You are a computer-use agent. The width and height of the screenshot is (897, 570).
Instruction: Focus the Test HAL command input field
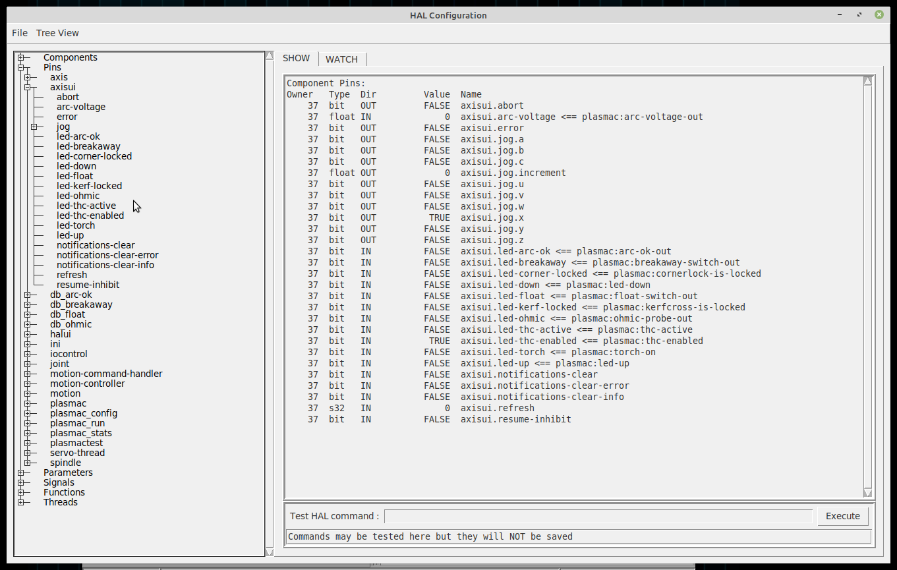tap(598, 516)
